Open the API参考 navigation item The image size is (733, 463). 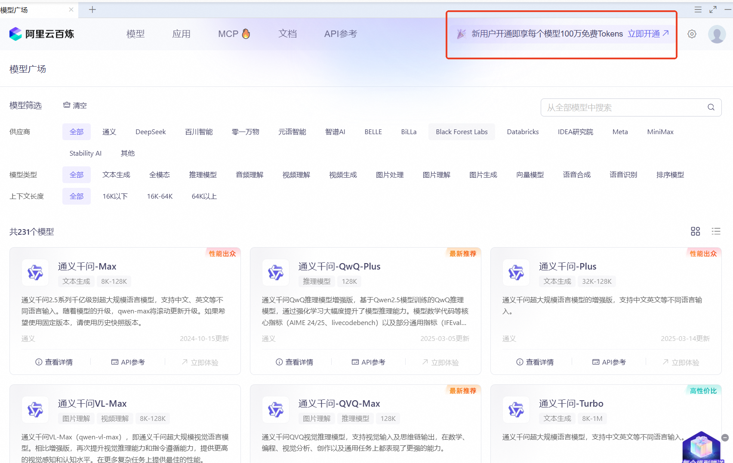coord(341,34)
